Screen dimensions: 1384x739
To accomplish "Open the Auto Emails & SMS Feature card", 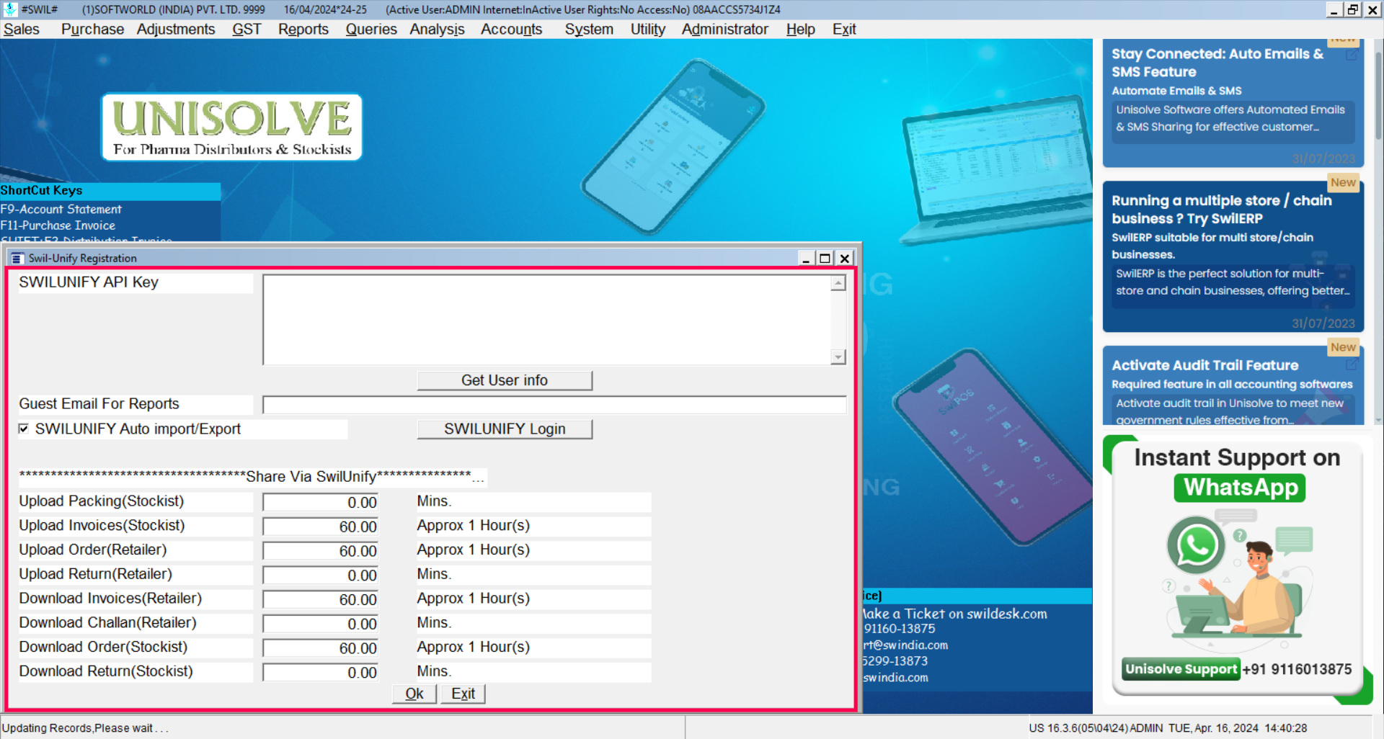I will pyautogui.click(x=1233, y=103).
